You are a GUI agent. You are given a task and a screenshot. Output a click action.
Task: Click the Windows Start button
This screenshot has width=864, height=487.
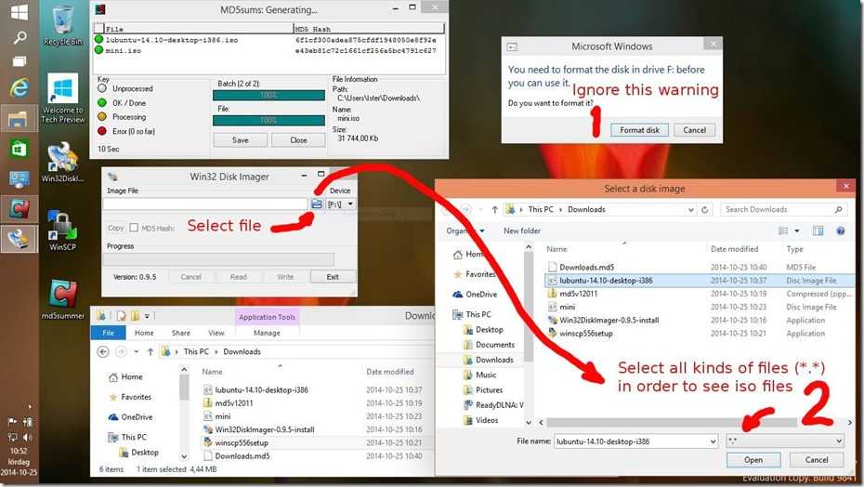tap(20, 11)
